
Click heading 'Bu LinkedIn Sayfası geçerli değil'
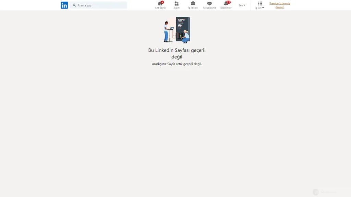tap(177, 53)
